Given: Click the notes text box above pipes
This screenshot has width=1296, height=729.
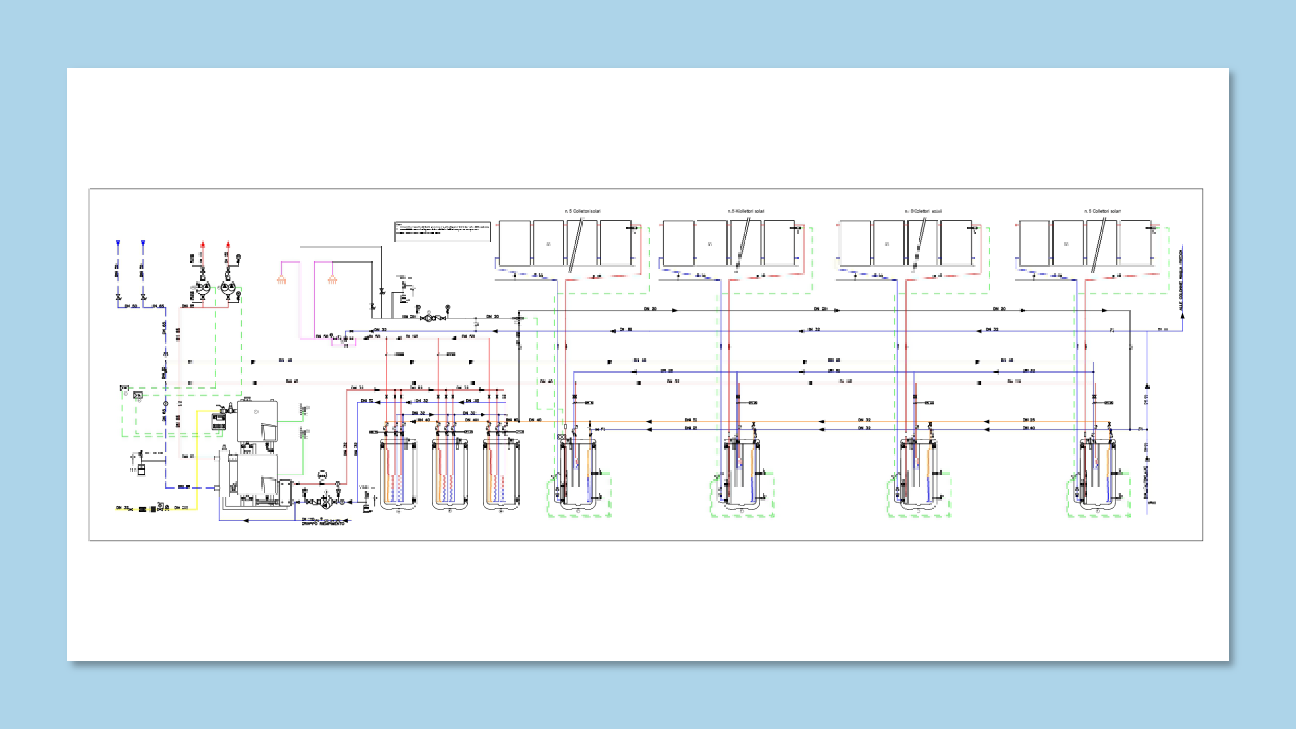Looking at the screenshot, I should tap(443, 232).
